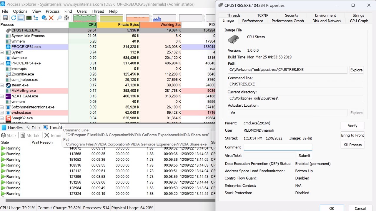
Task: Click the Find Window's Process crosshair icon
Action: [x=66, y=17]
